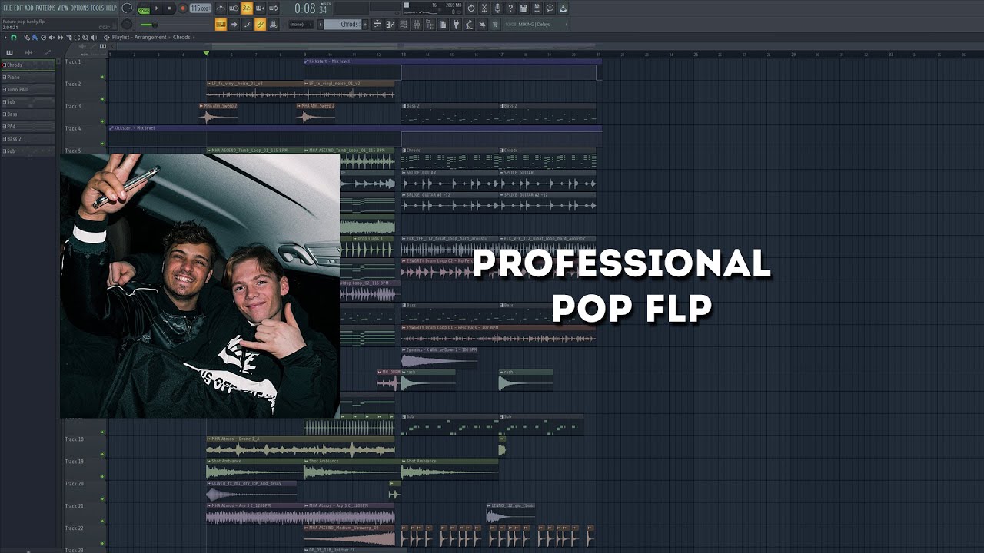Toggle the countdown before recording button
This screenshot has width=984, height=553.
coord(247,8)
